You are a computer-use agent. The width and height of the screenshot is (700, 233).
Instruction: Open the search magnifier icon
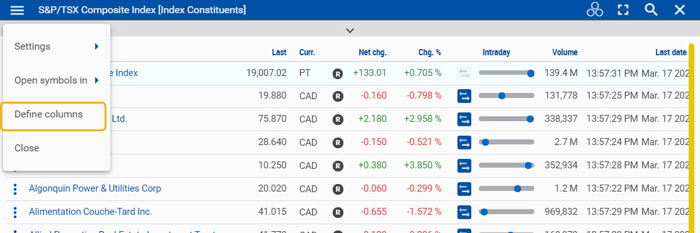(x=651, y=10)
